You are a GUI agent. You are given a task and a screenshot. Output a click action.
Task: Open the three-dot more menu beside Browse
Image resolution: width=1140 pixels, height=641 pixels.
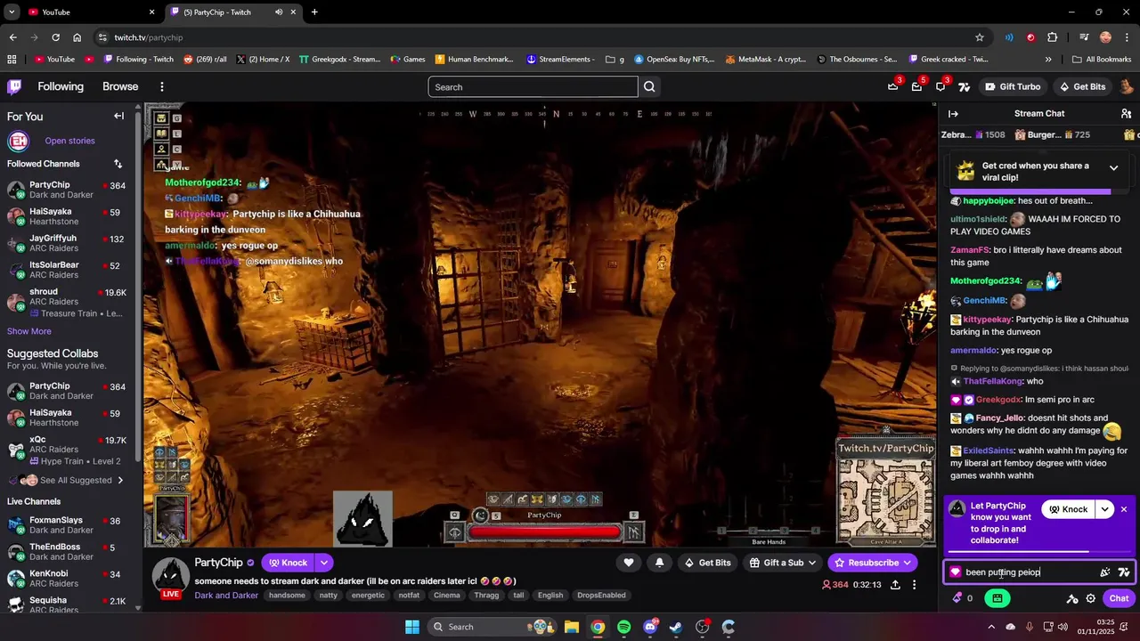coord(161,86)
